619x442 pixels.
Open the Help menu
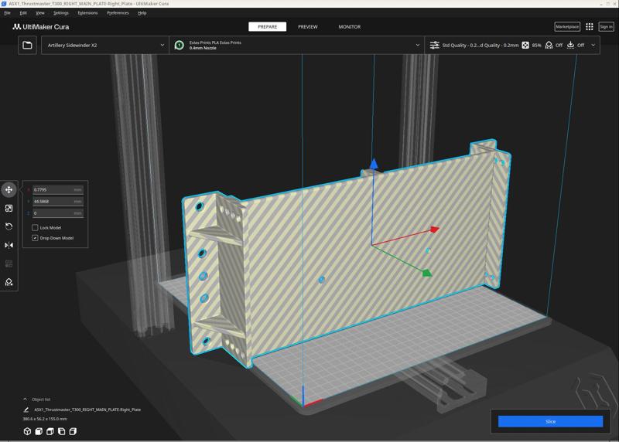(142, 13)
